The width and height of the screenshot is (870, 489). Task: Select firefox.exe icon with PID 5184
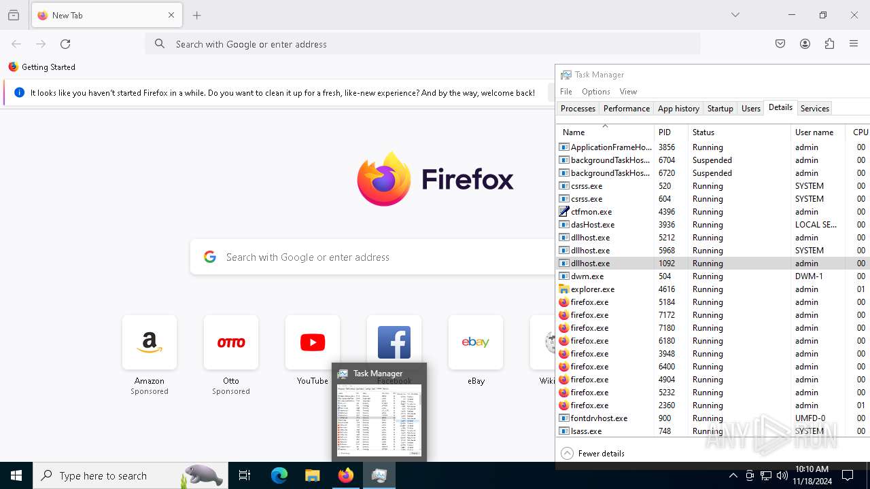[x=564, y=302]
